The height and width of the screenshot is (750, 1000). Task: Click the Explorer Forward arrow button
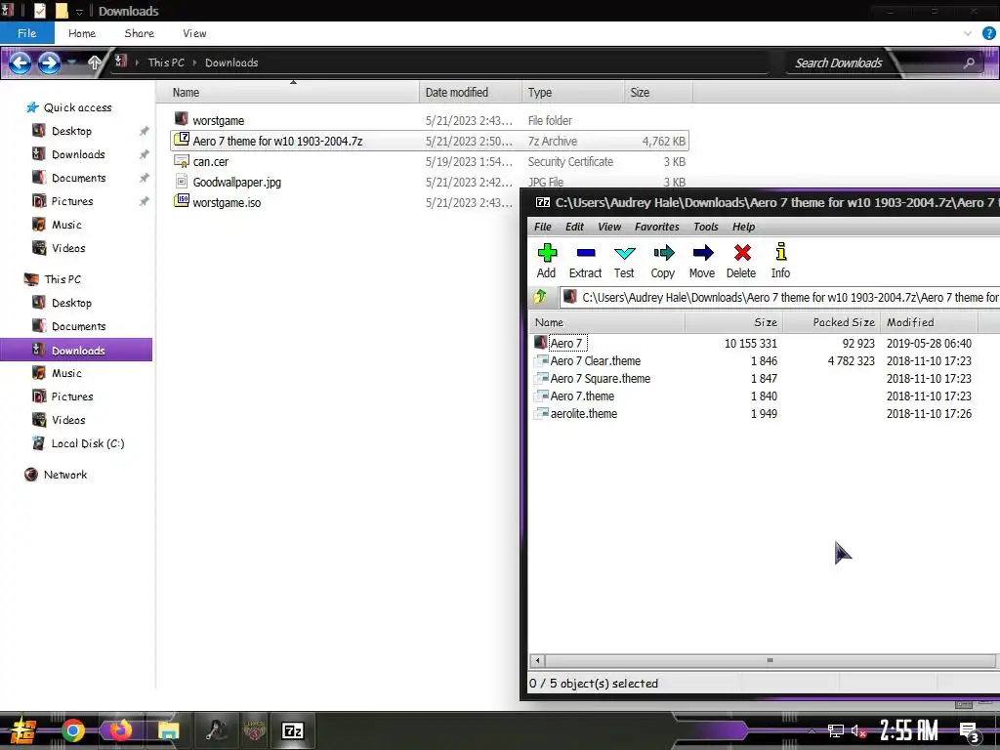[x=49, y=62]
